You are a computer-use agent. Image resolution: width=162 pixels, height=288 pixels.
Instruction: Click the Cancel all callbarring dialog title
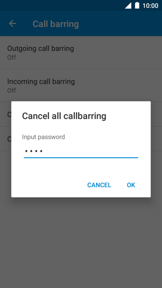(64, 116)
